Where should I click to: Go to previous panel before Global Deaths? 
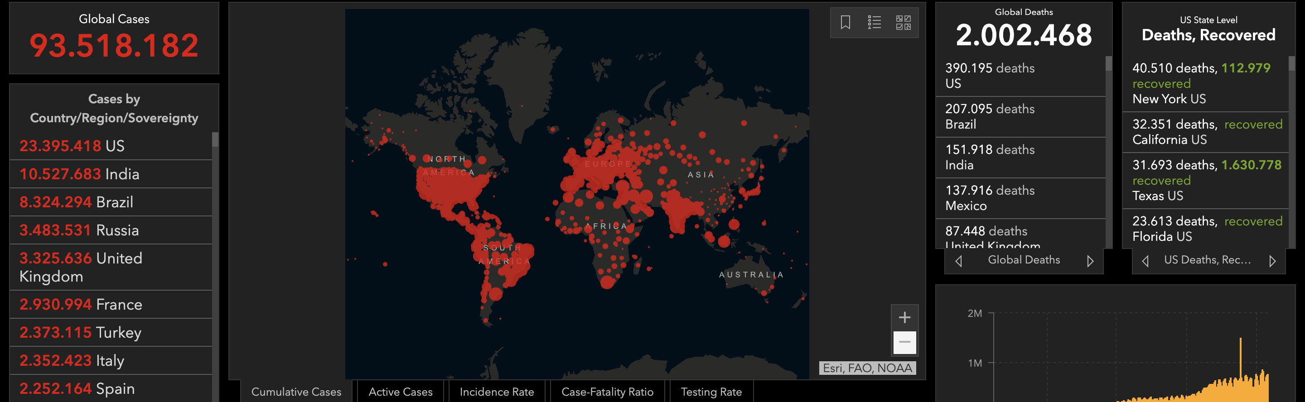pos(958,261)
